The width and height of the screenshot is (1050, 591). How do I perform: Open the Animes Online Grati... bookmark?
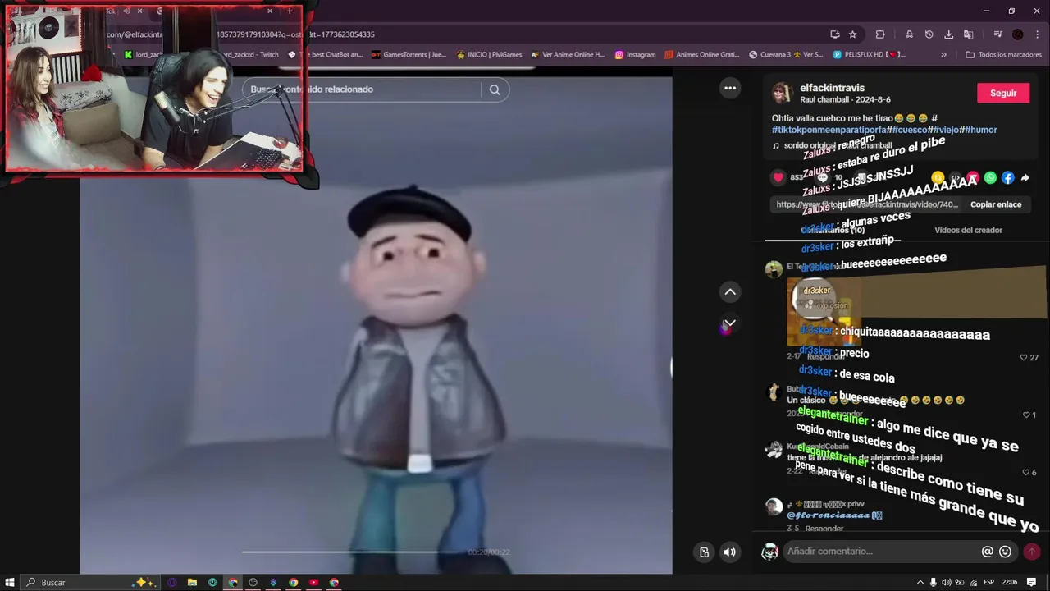pyautogui.click(x=701, y=55)
